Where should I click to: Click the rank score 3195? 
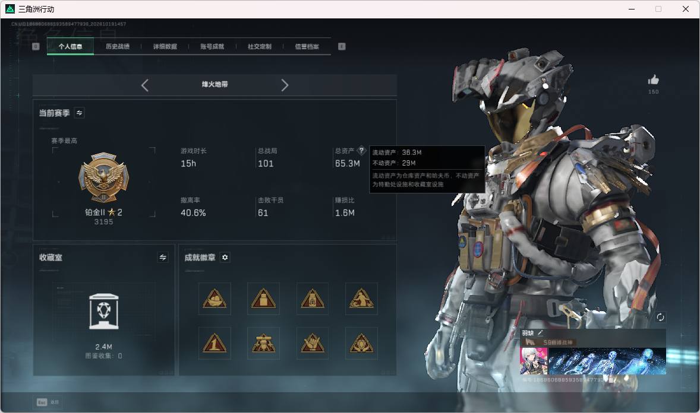[103, 222]
